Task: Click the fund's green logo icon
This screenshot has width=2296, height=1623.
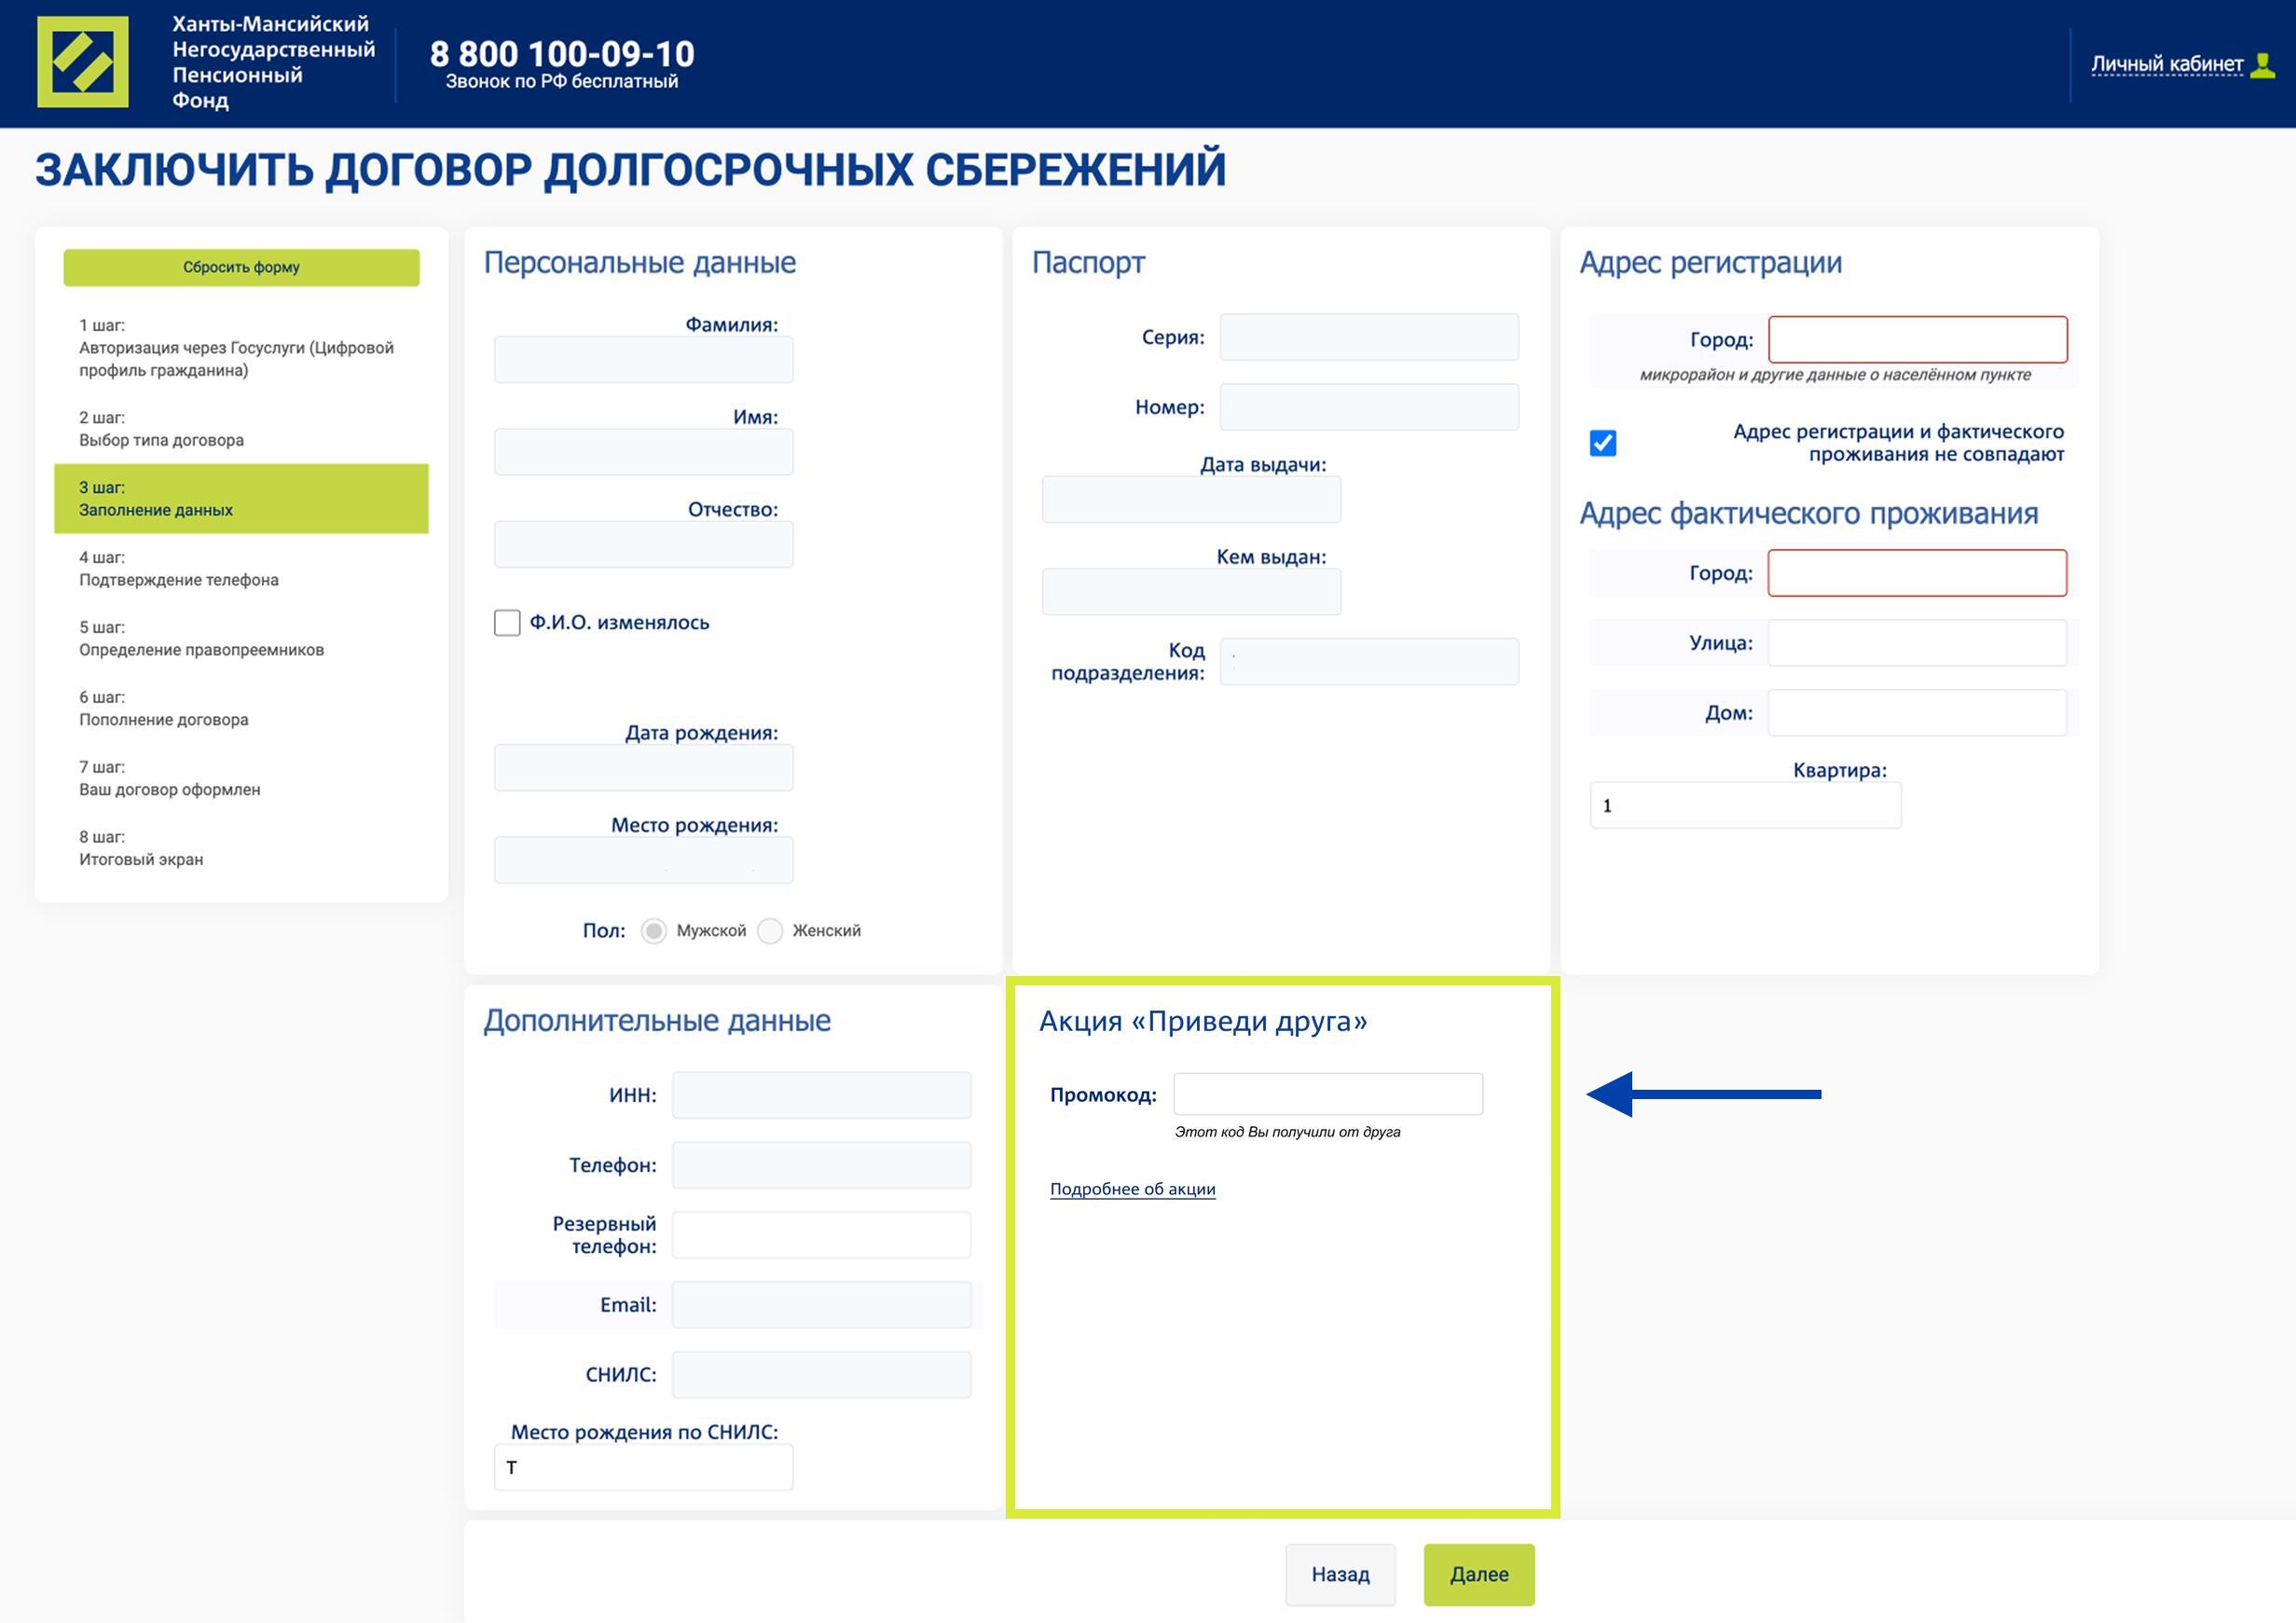Action: click(x=83, y=62)
